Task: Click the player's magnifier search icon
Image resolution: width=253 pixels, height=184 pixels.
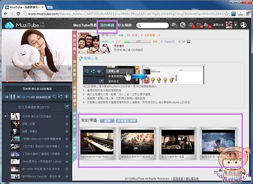Action: (x=54, y=97)
